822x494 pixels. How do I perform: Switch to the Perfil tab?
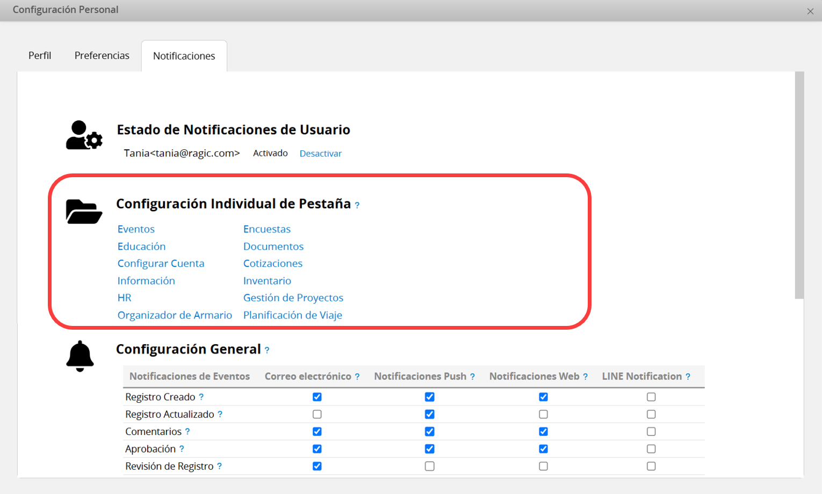pyautogui.click(x=40, y=56)
